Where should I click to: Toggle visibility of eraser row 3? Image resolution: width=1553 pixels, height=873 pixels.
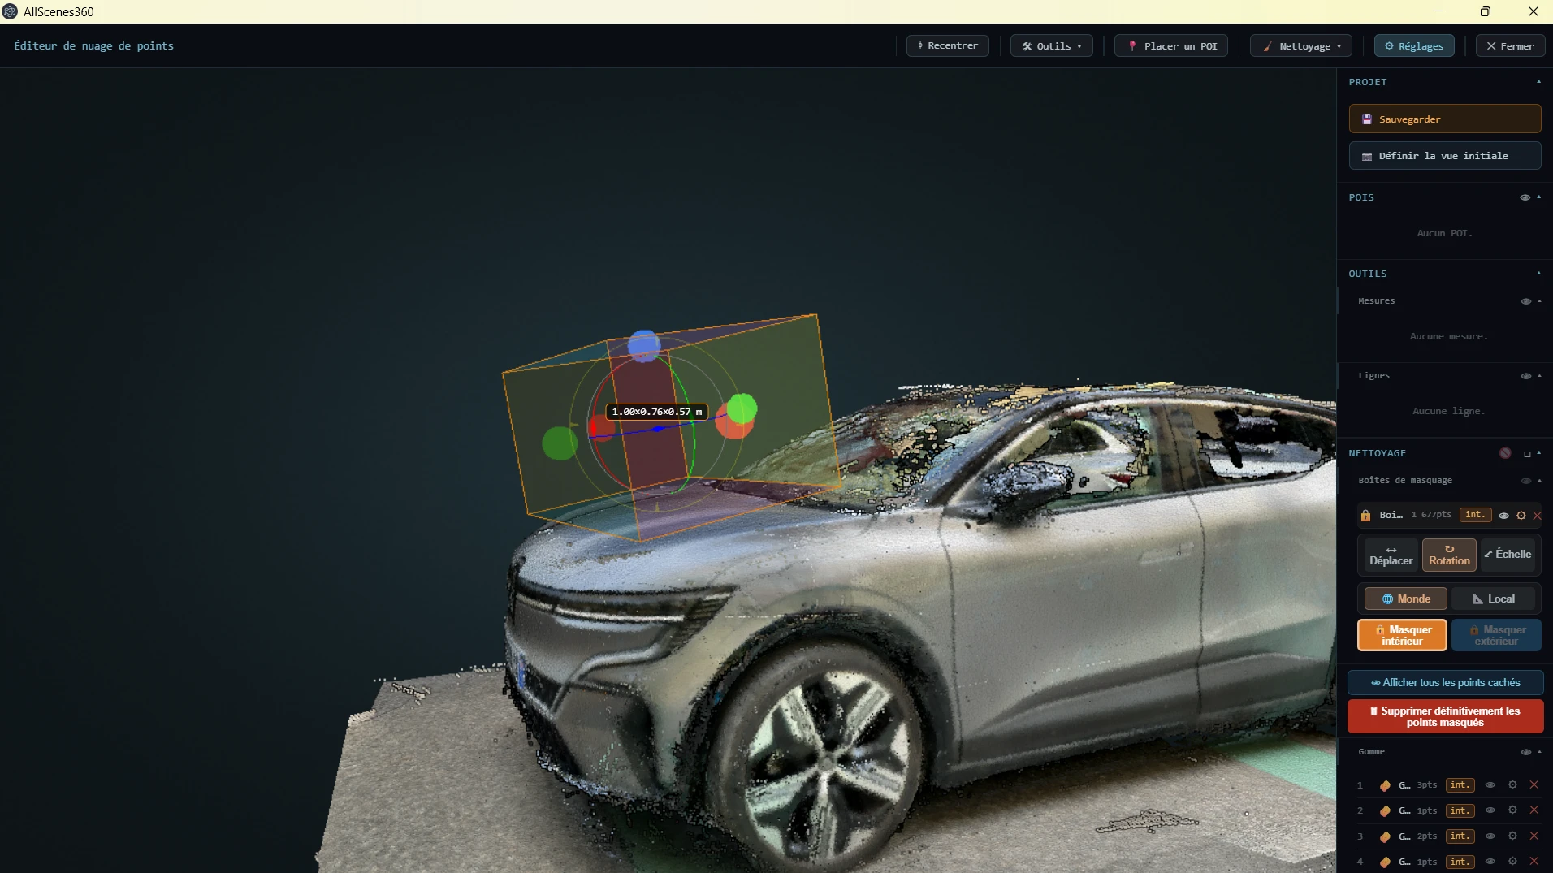[1490, 836]
